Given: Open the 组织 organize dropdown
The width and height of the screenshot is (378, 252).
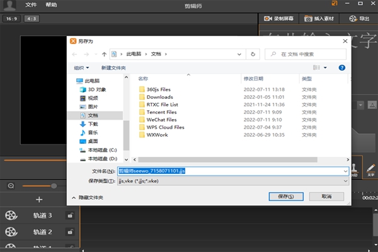Looking at the screenshot, I should pos(81,67).
